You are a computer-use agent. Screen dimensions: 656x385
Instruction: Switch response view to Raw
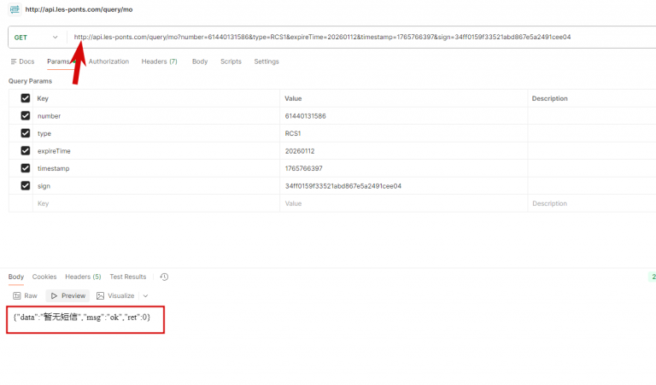click(25, 296)
